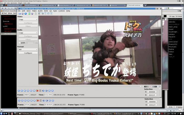Image resolution: width=184 pixels, height=115 pixels.
Task: Search previous black frame, front window
Action: coord(43,91)
